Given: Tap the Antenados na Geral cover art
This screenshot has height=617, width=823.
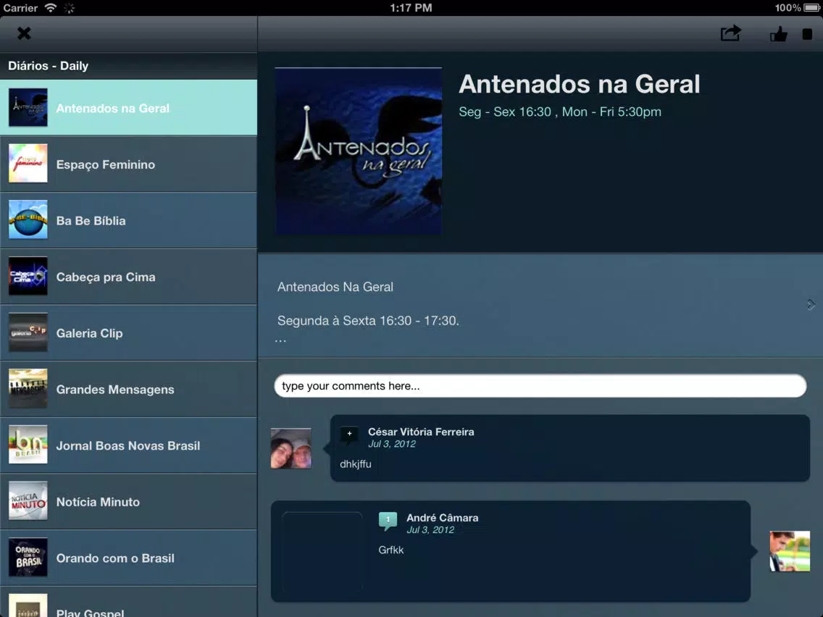Looking at the screenshot, I should click(359, 151).
